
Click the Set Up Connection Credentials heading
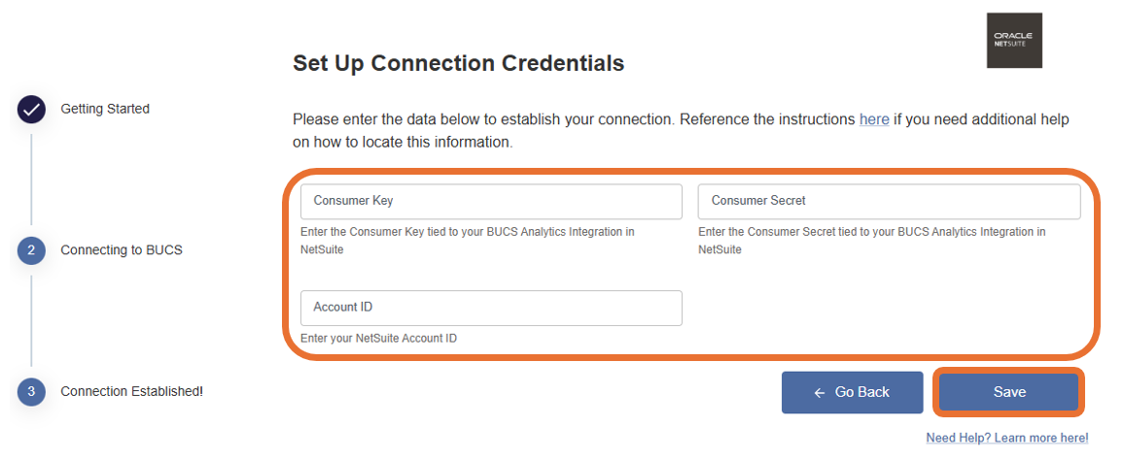pos(458,64)
